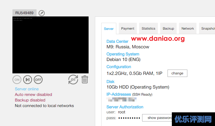Click Not connected to local networks text
Screen dimensions: 215x126
[x=44, y=106]
